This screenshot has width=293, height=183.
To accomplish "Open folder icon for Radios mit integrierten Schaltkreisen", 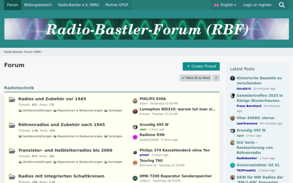I will click(x=12, y=177).
